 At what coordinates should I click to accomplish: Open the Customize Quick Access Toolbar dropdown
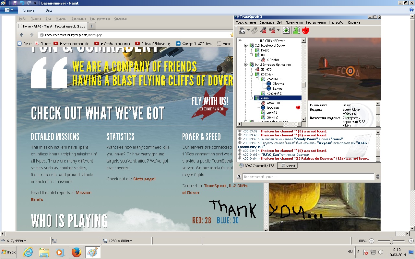click(x=35, y=3)
